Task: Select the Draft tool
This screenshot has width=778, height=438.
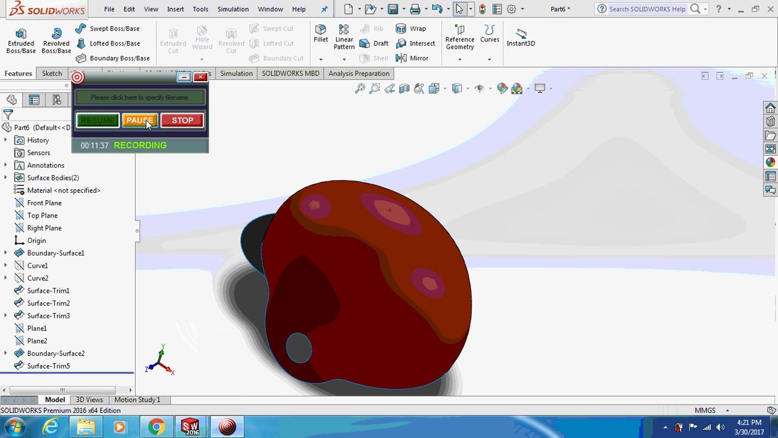Action: [374, 43]
